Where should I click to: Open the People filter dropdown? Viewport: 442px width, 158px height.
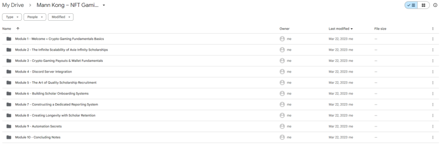(35, 17)
